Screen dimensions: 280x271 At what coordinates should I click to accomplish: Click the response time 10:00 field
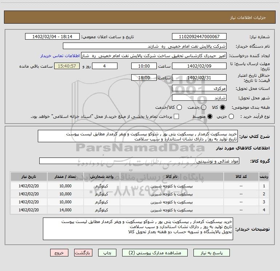pos(144,66)
